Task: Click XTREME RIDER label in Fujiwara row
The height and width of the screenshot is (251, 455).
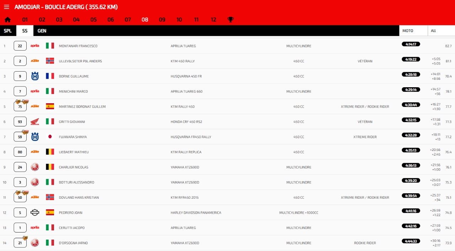Action: pos(365,137)
